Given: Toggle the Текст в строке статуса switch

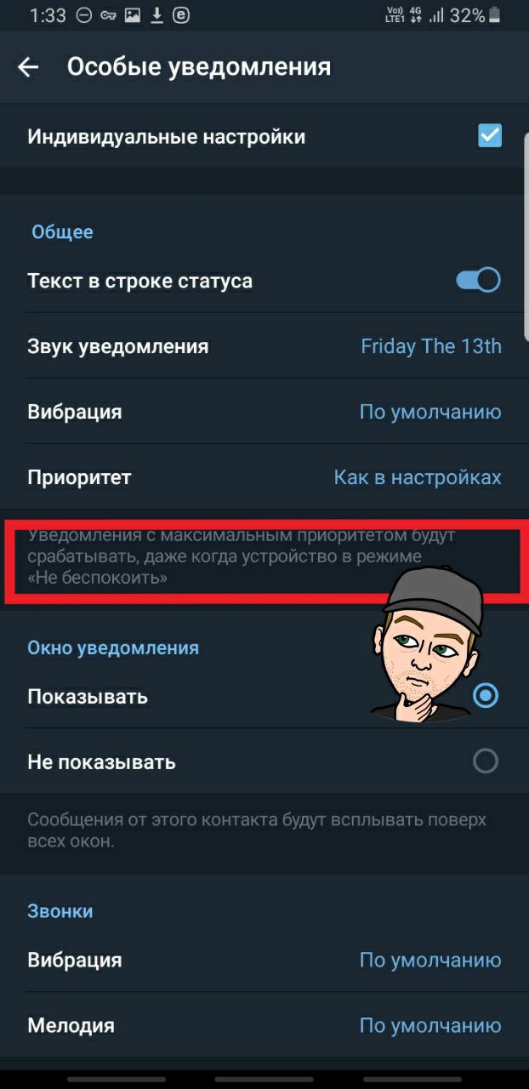Looking at the screenshot, I should [479, 280].
